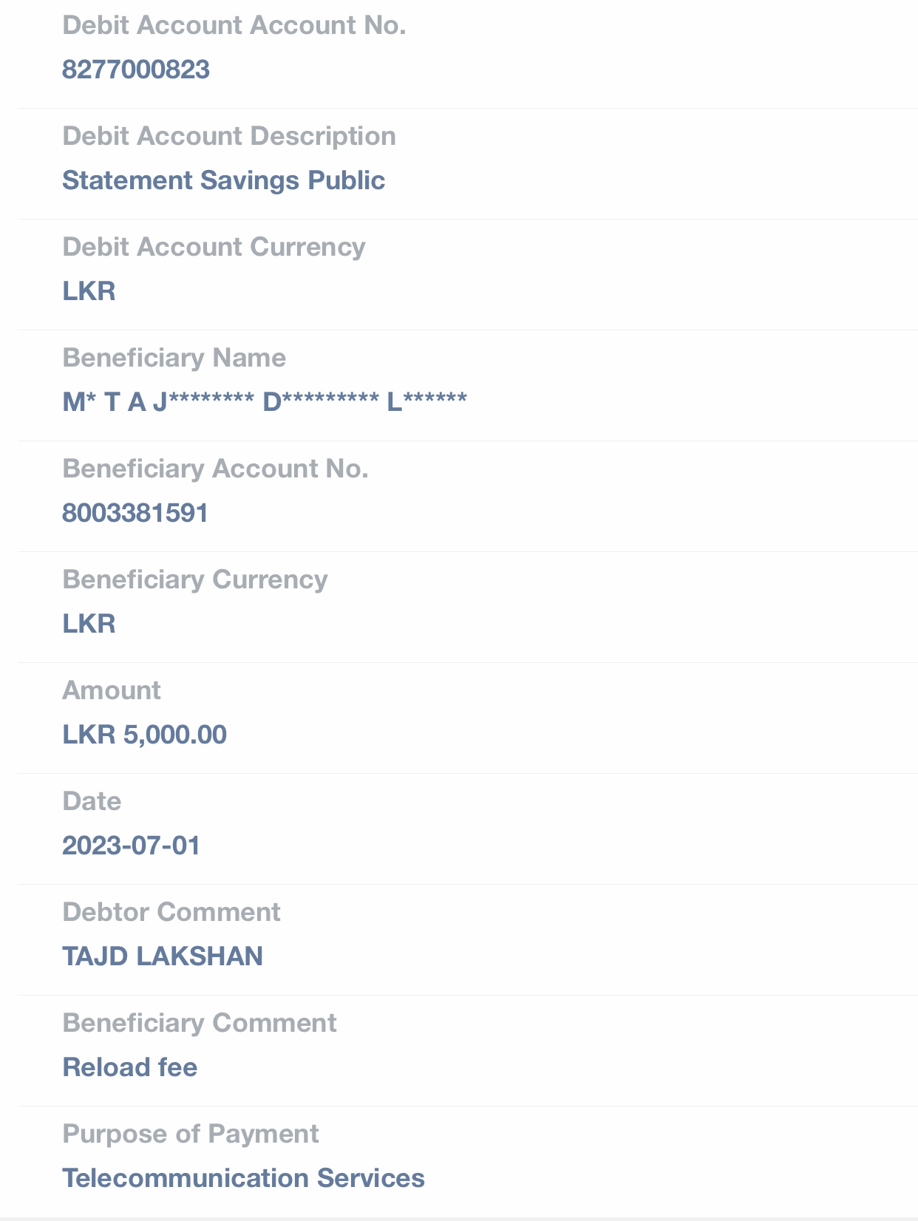Tap the Statement Savings Public value

click(x=223, y=180)
